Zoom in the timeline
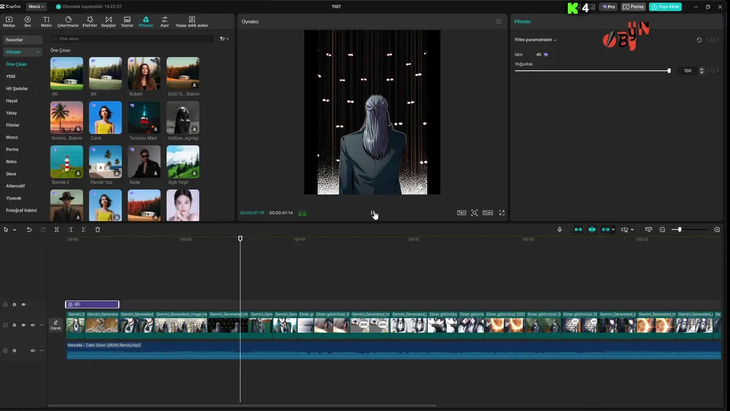Viewport: 730px width, 411px height. point(717,229)
